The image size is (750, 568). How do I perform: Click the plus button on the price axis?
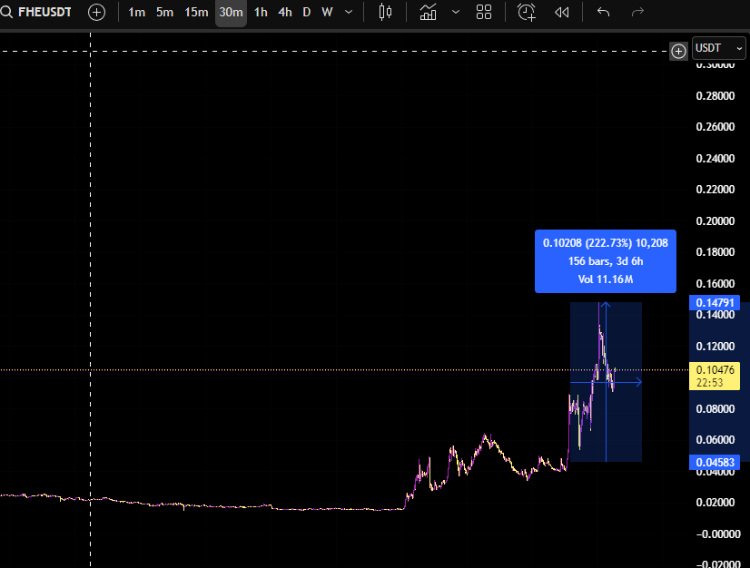(678, 51)
